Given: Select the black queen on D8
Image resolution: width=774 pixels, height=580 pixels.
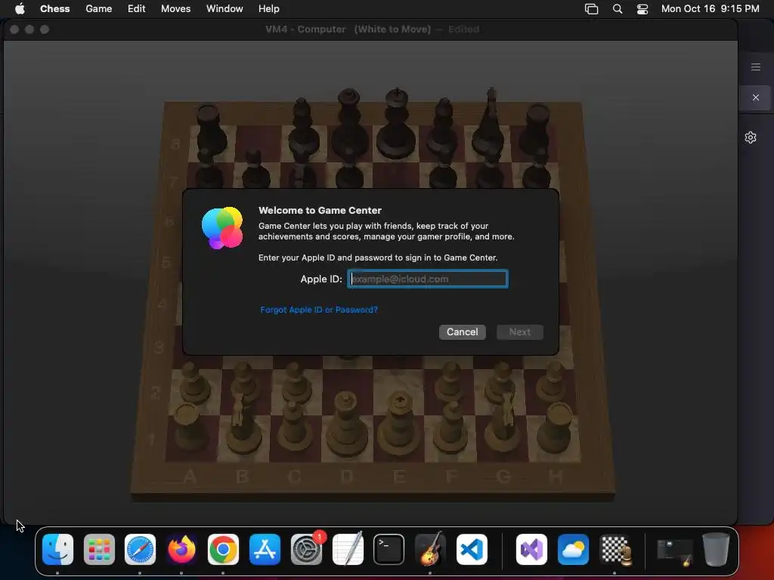Looking at the screenshot, I should pos(349,123).
